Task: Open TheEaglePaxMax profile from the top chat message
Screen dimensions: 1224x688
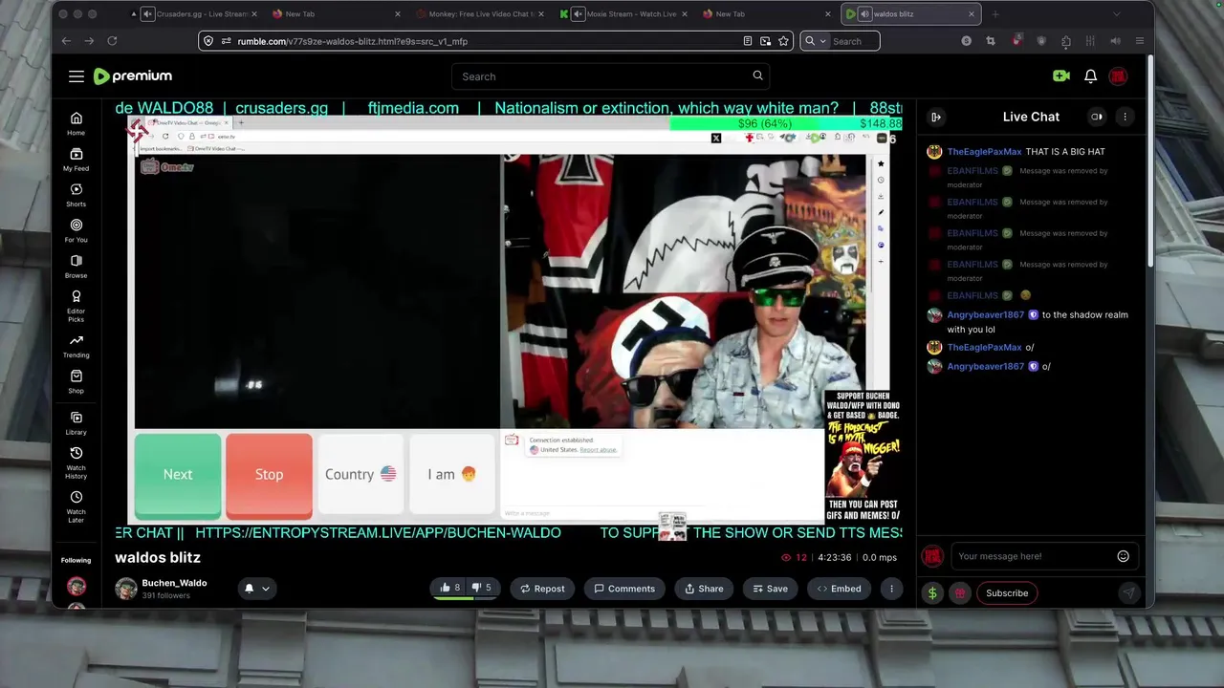Action: [984, 152]
